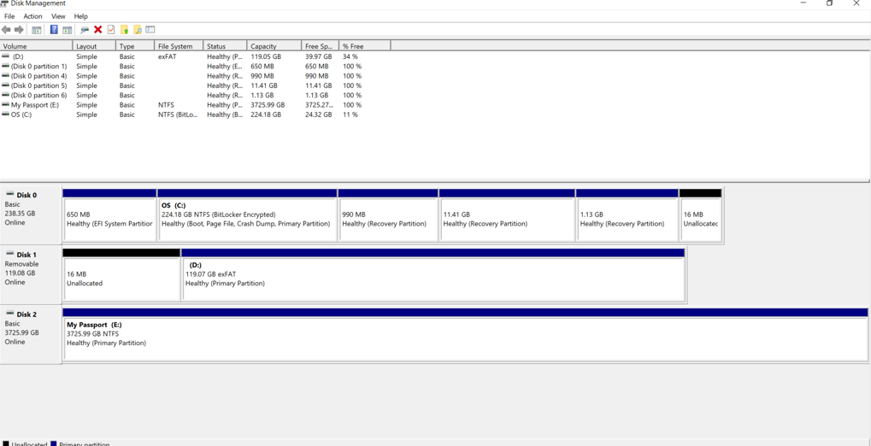Screen dimensions: 871x446
Task: Select the (D:) 119.07 GB exFAT block
Action: pos(433,275)
